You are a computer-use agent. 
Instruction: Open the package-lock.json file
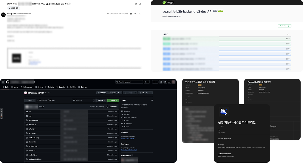[35, 159]
